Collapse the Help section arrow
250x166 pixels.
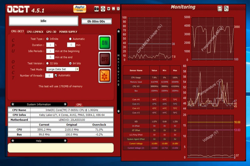pyautogui.click(x=65, y=141)
